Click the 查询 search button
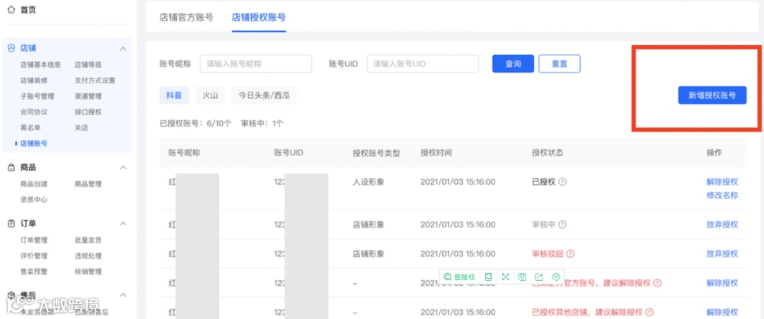 (x=513, y=64)
